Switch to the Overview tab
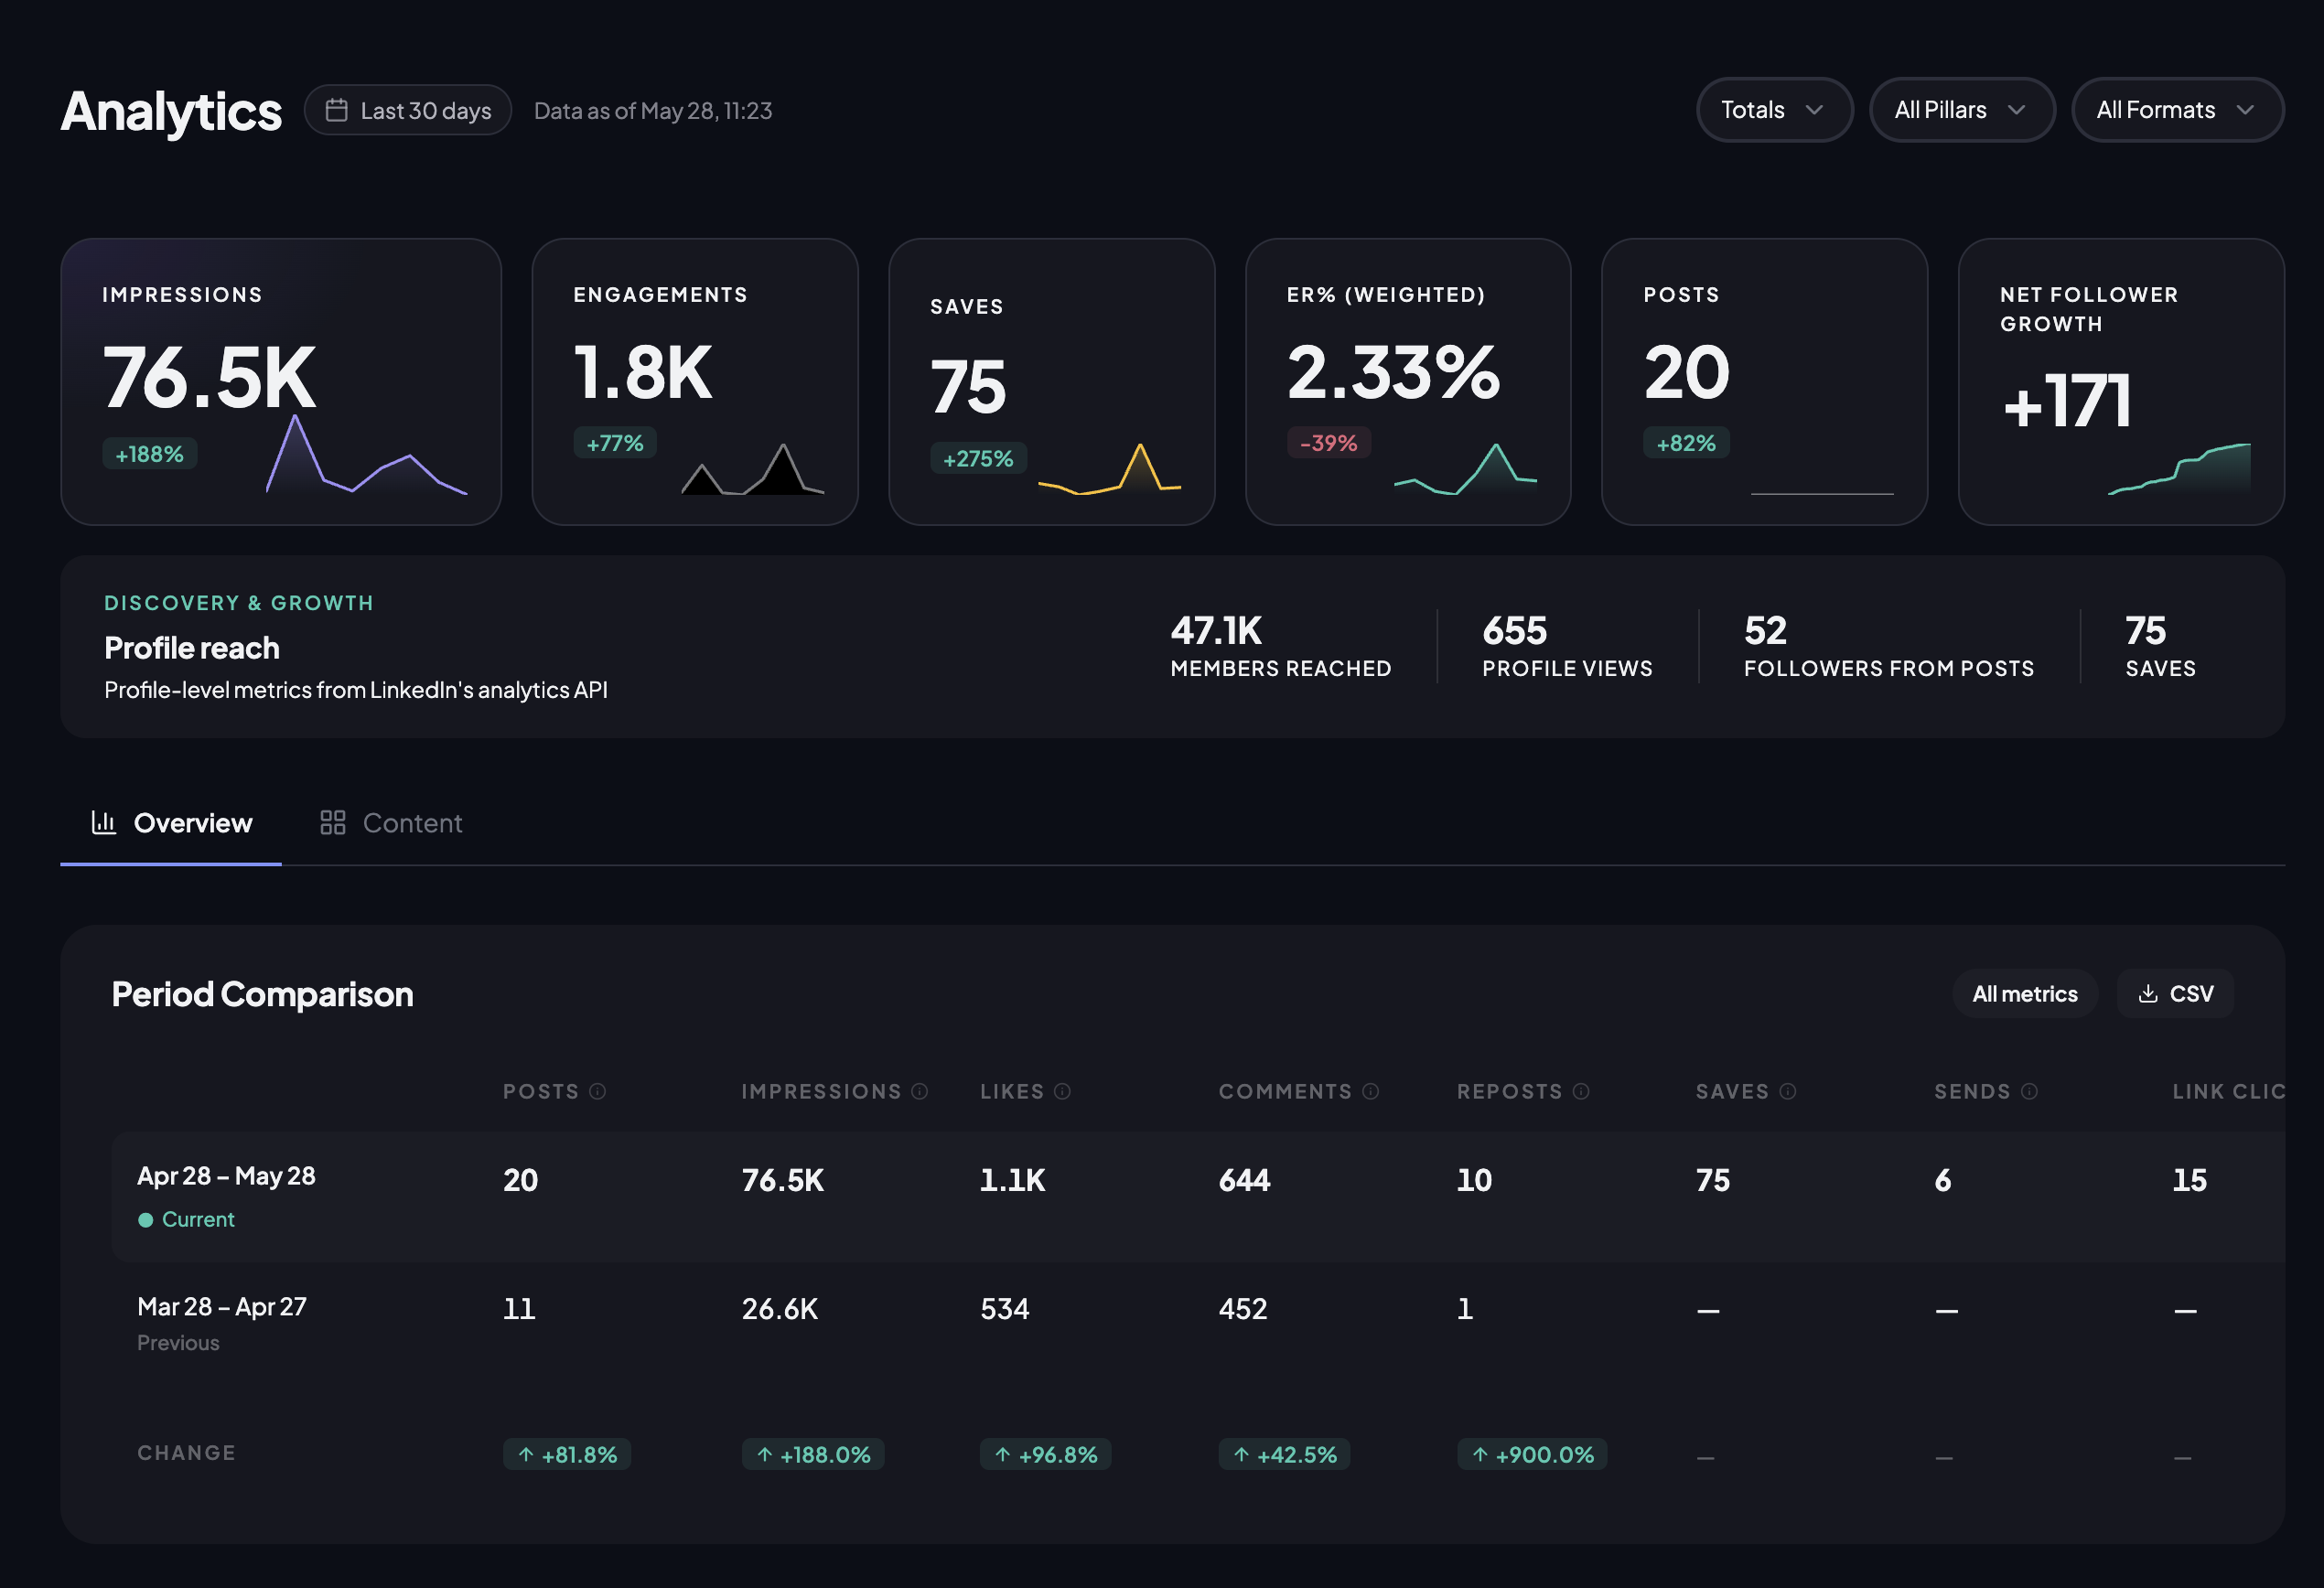 [x=171, y=823]
